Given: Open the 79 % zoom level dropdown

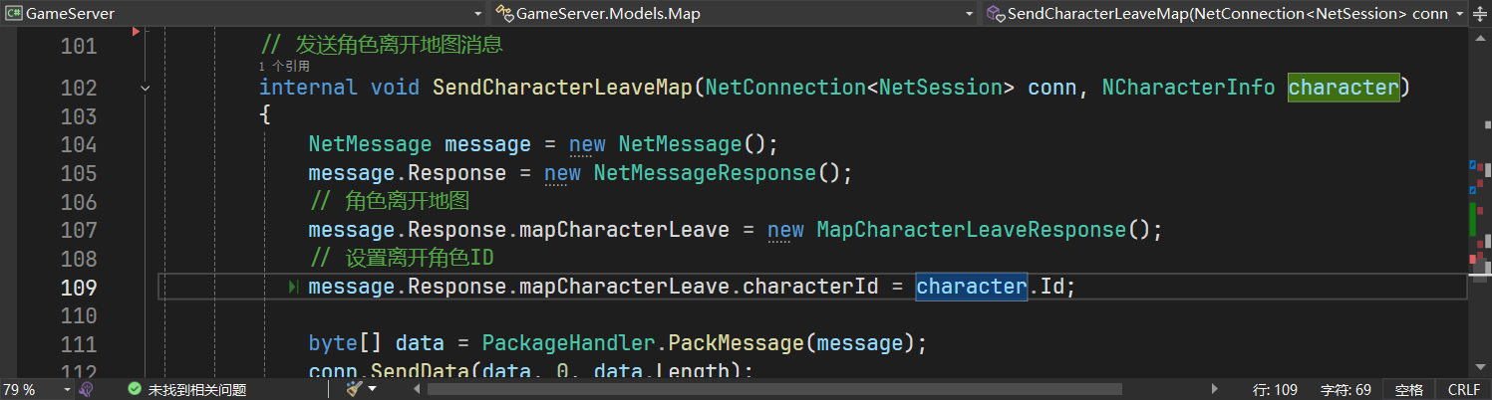Looking at the screenshot, I should pyautogui.click(x=67, y=389).
